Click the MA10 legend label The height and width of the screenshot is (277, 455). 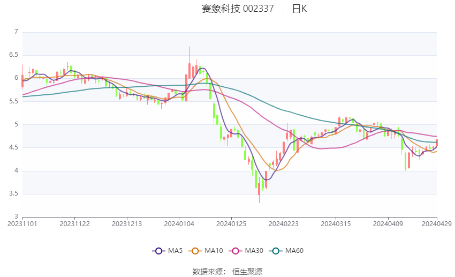214,251
